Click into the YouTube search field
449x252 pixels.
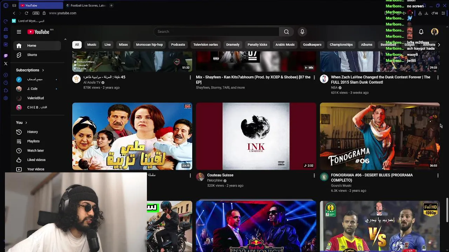tap(216, 31)
